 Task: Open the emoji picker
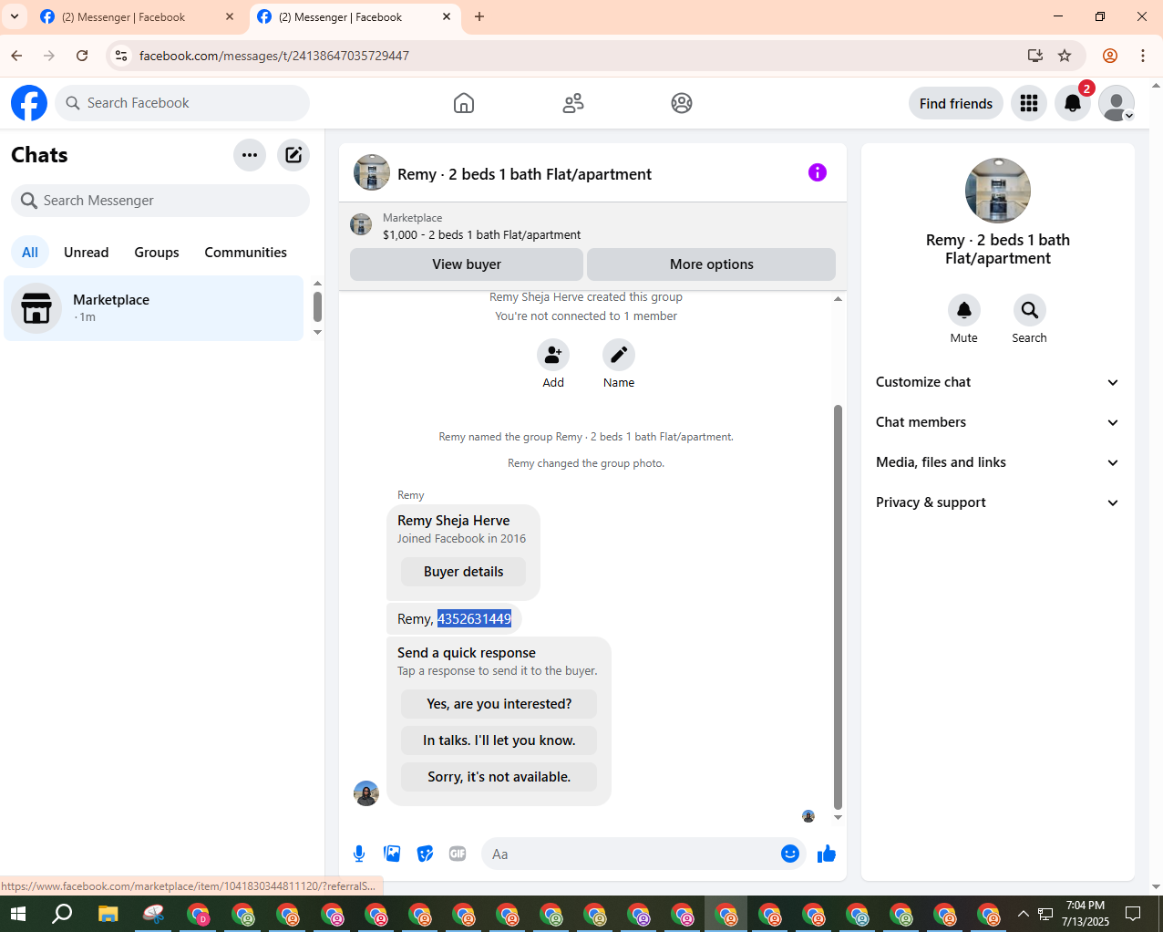click(x=790, y=854)
